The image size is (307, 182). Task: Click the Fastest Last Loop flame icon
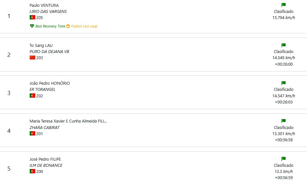pos(68,26)
